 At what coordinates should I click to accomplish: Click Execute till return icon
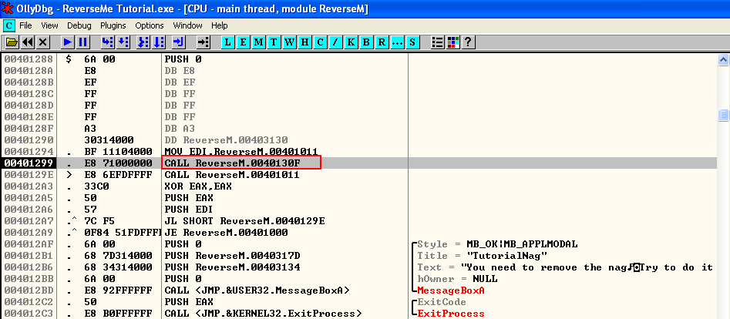point(179,42)
